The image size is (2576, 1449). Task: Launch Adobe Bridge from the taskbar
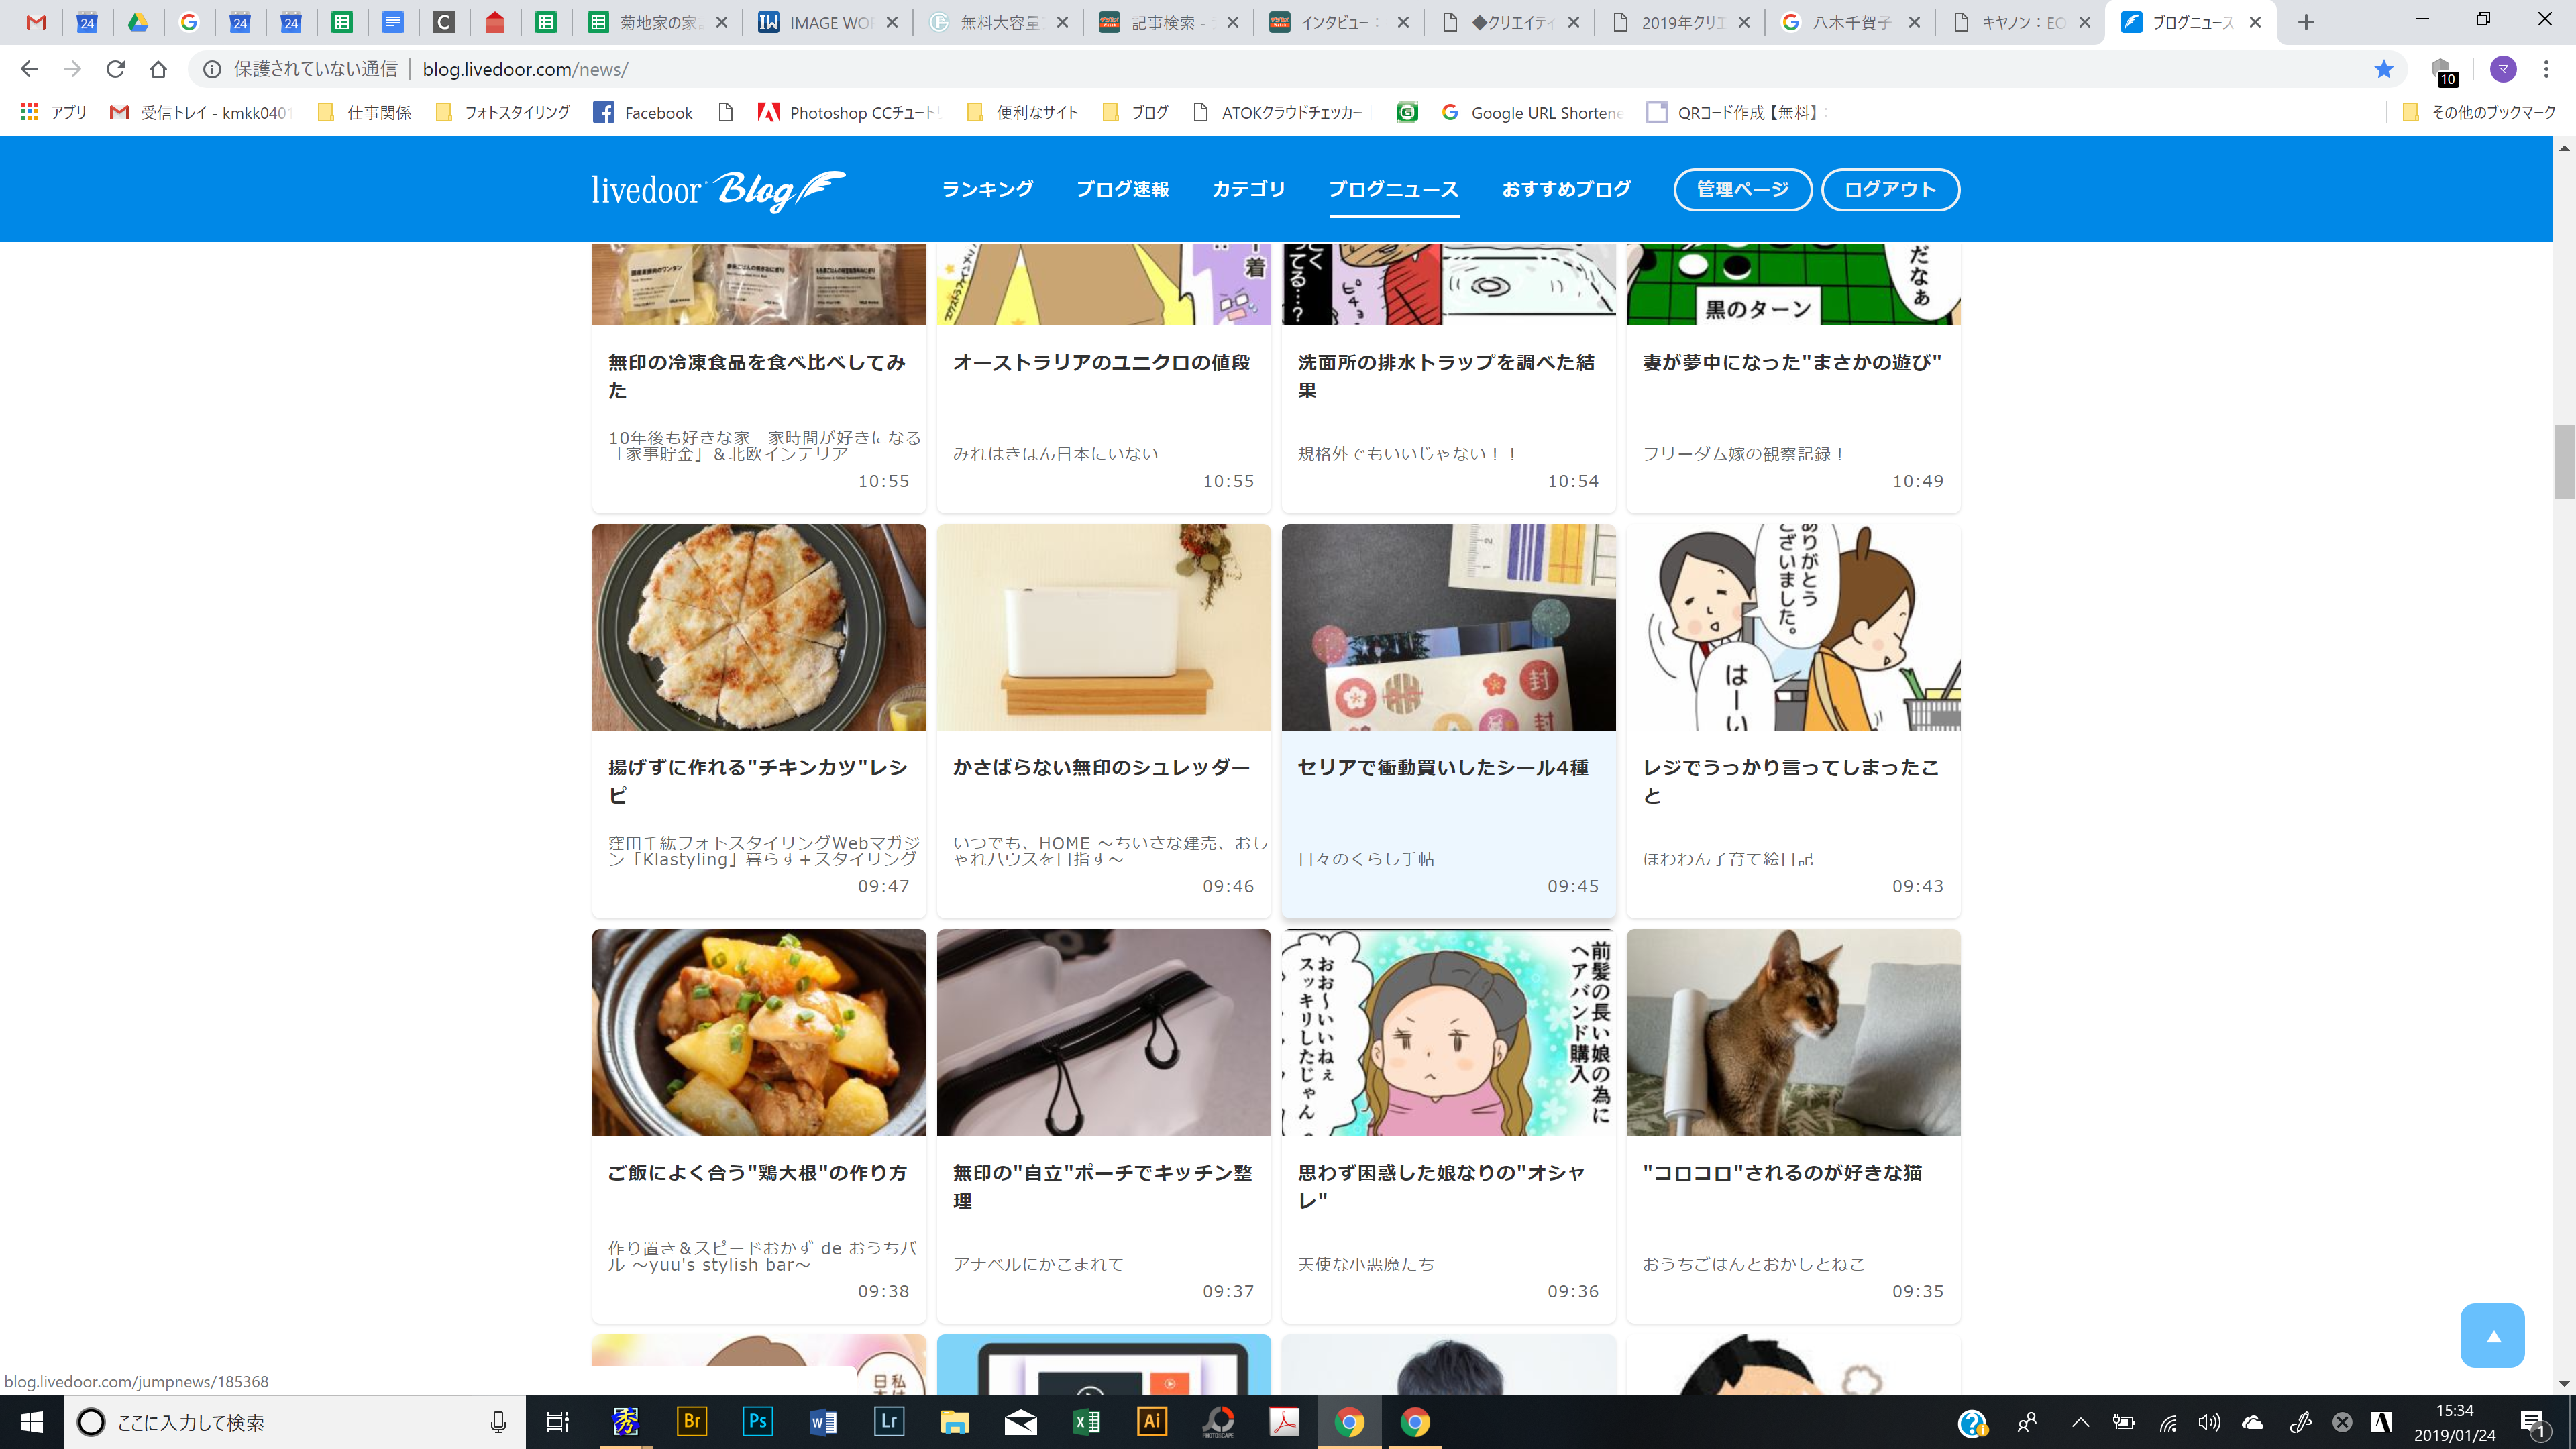[x=691, y=1421]
